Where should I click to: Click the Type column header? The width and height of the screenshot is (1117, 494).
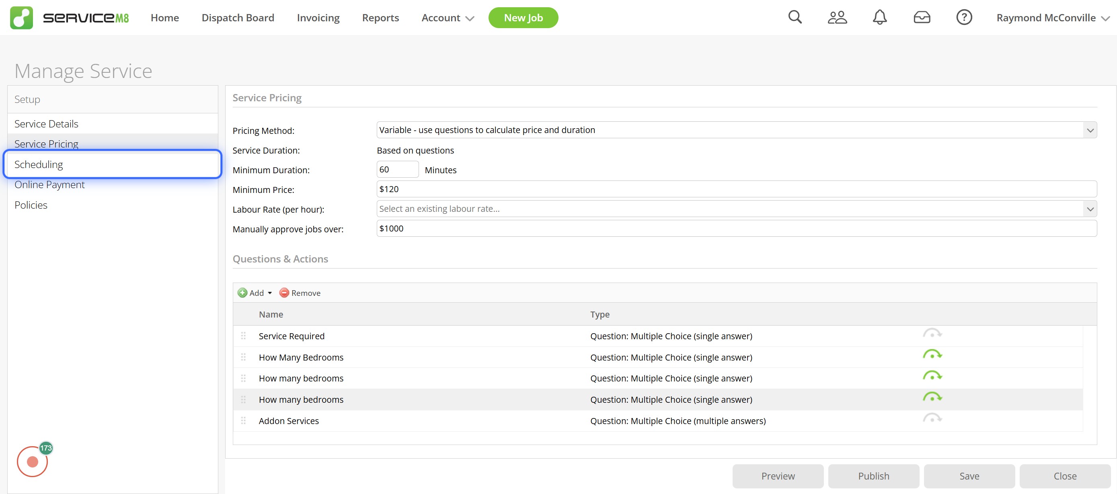click(x=600, y=315)
